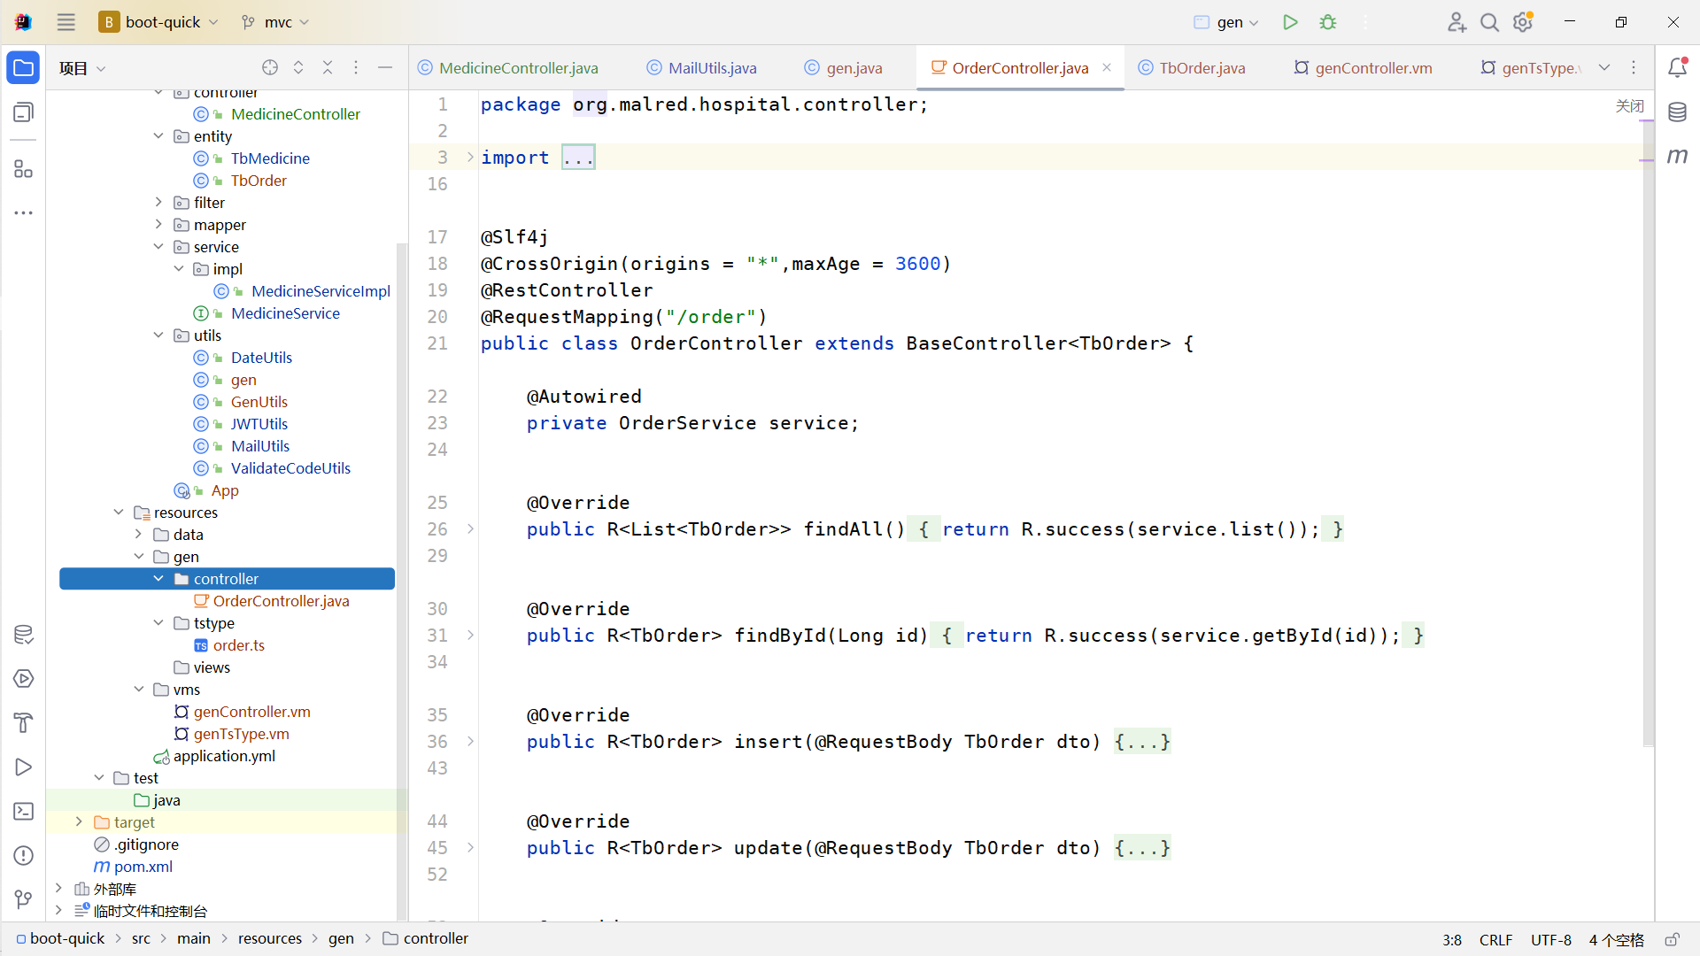Screen dimensions: 1700x956
Task: Open UTF-8 encoding selector
Action: [x=1551, y=939]
